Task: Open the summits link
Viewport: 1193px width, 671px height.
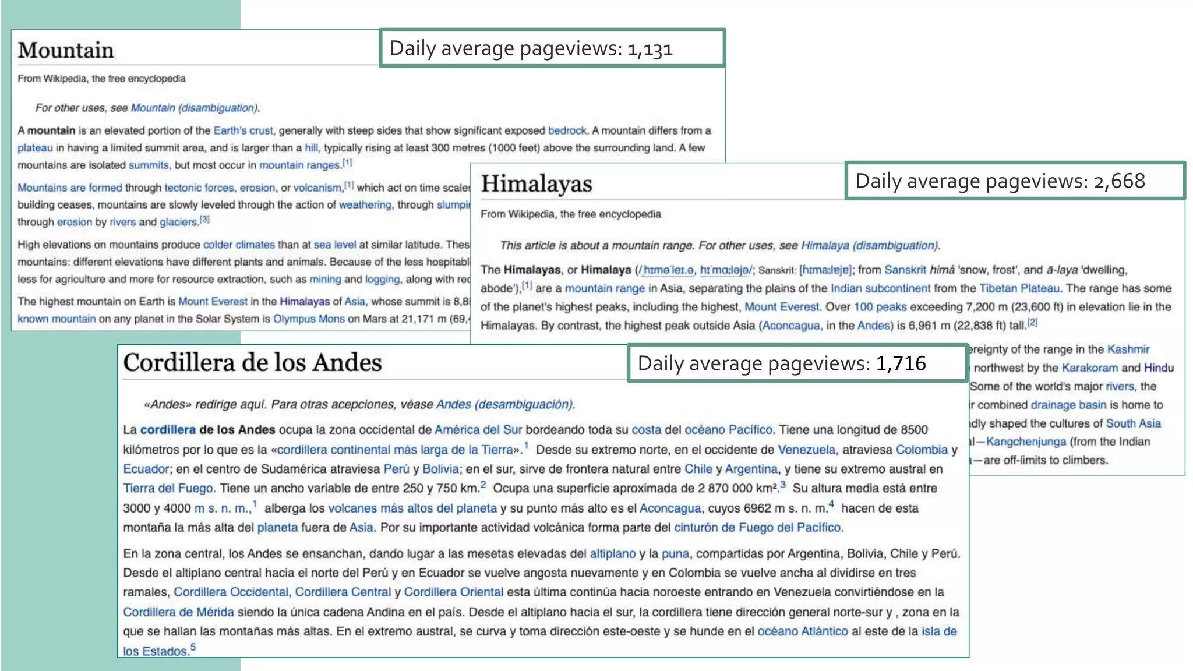Action: (x=149, y=165)
